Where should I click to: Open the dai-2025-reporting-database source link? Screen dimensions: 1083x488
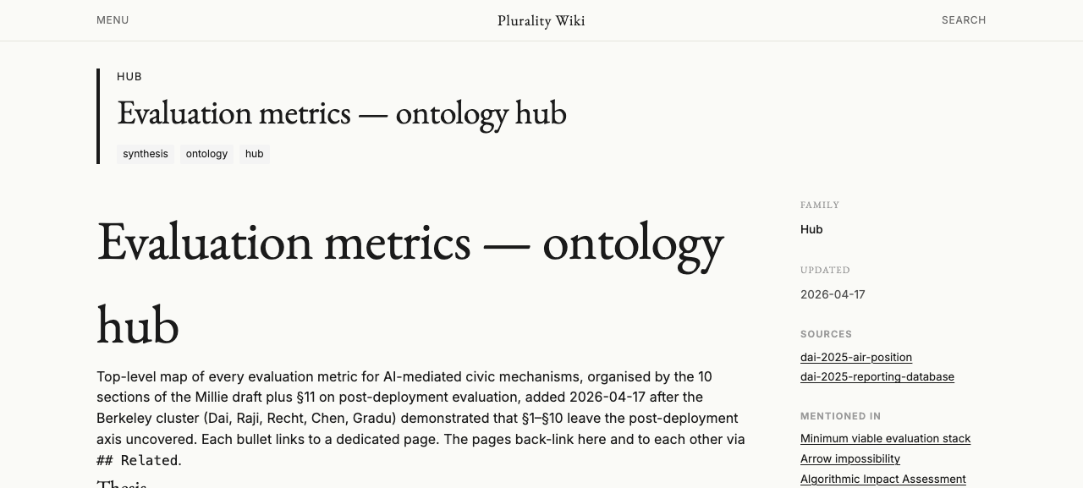(877, 376)
